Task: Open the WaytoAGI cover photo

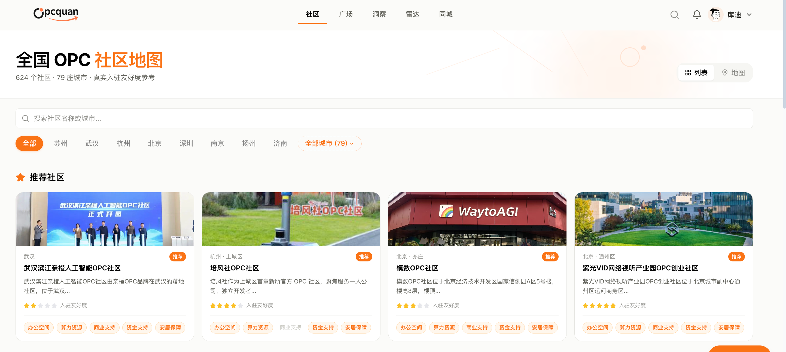Action: [477, 219]
